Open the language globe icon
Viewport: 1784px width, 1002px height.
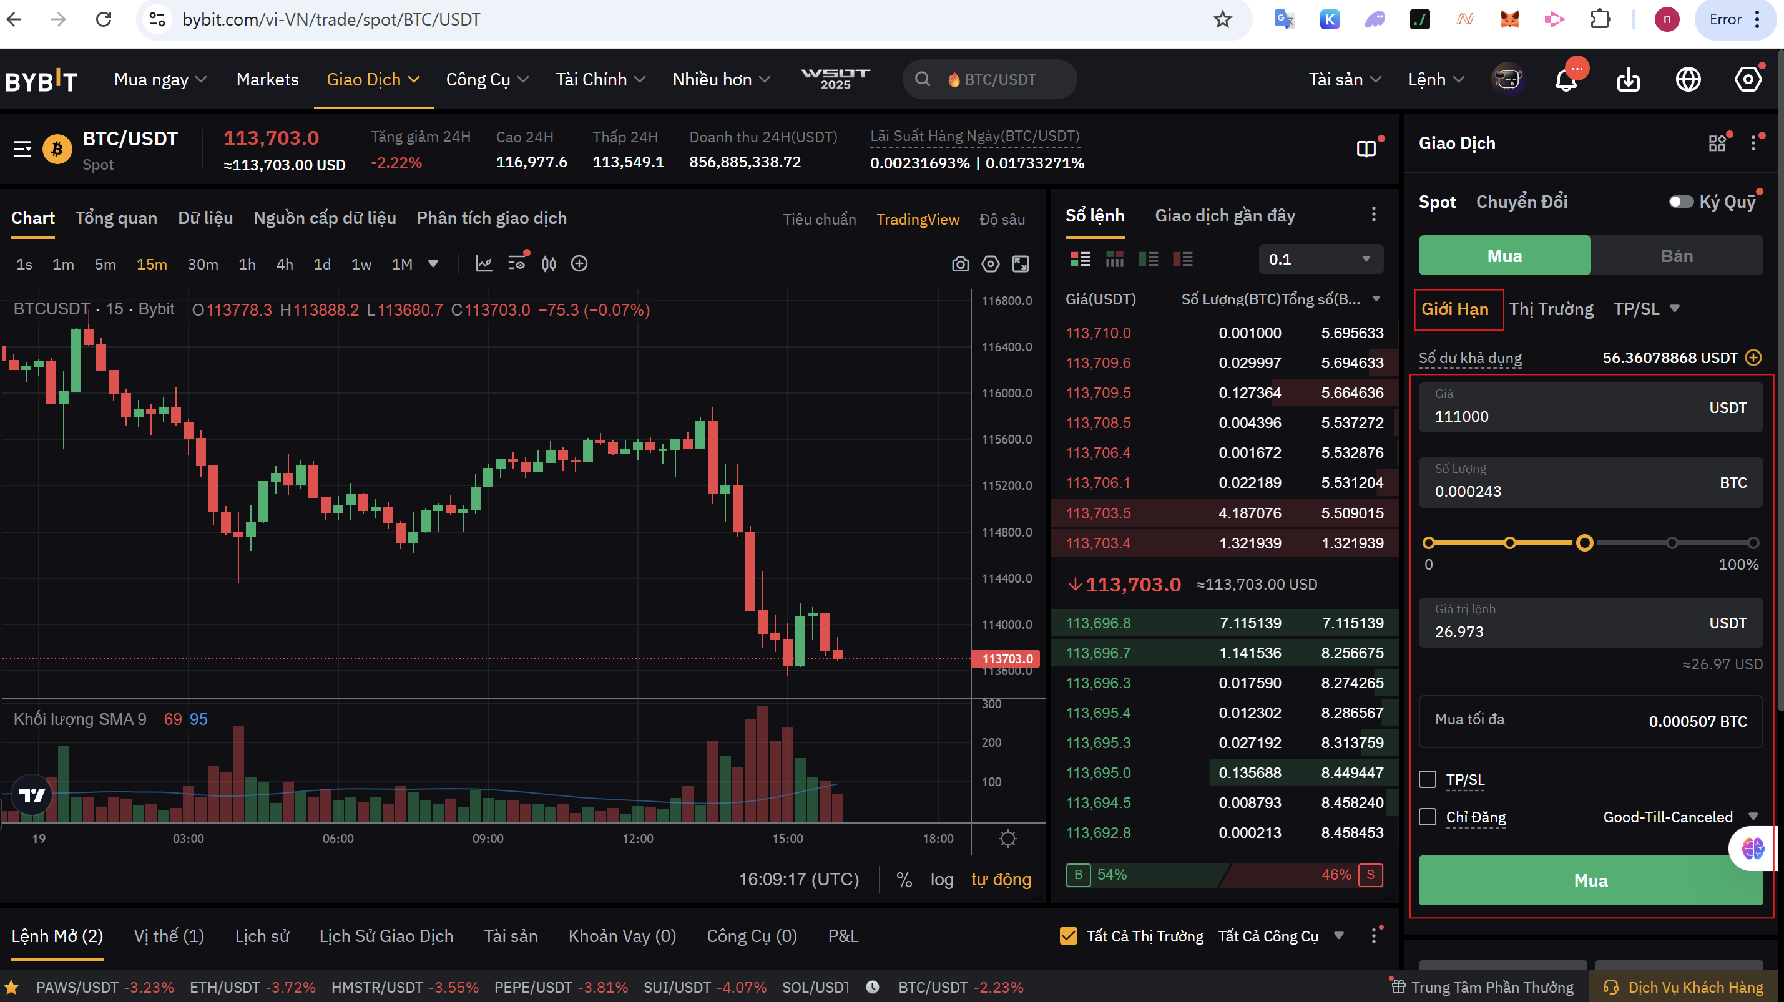pyautogui.click(x=1688, y=80)
